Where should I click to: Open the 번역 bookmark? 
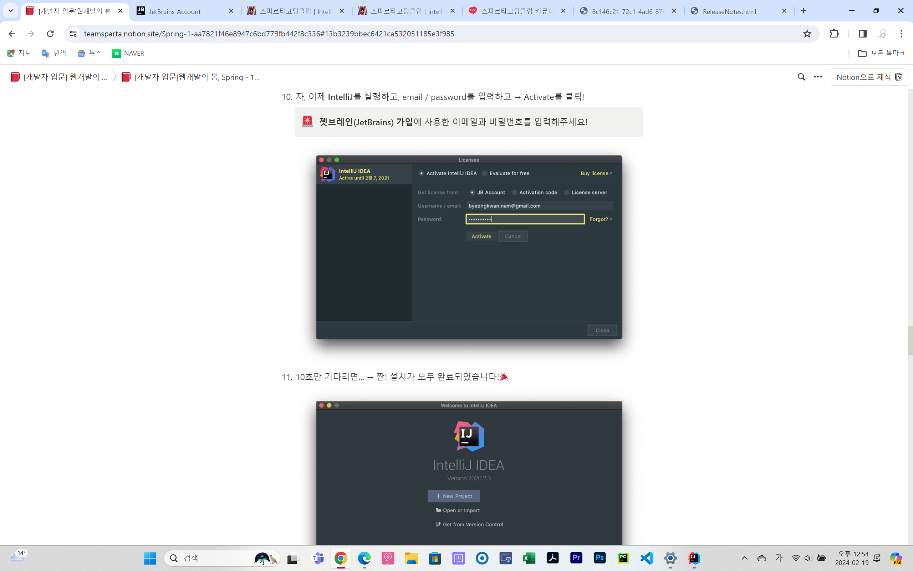click(54, 53)
